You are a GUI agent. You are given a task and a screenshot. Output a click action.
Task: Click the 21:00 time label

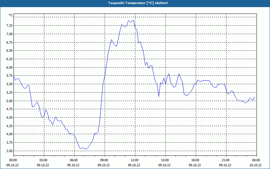click(x=226, y=160)
